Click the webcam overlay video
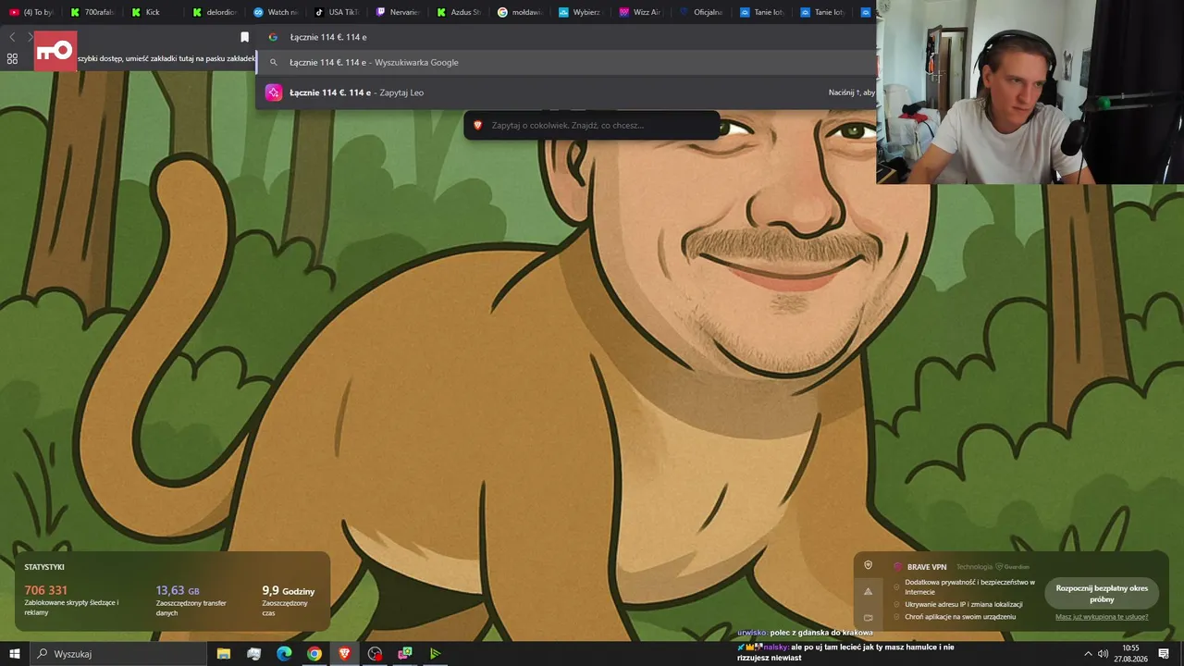Image resolution: width=1184 pixels, height=666 pixels. 1030,92
